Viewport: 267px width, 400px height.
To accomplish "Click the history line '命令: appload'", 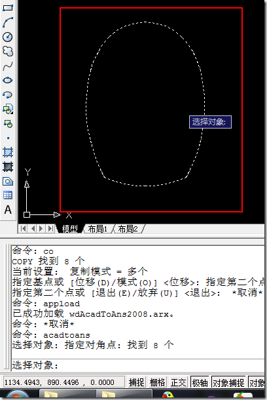I will coord(46,304).
